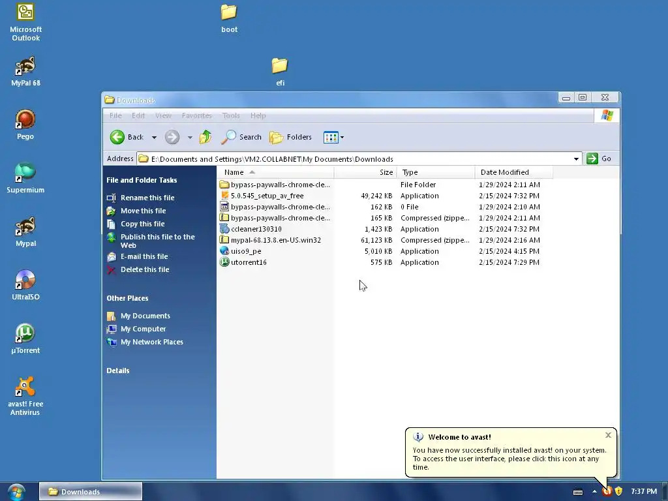668x501 pixels.
Task: Select the 5.0.545_setup_av_free file
Action: (x=267, y=196)
